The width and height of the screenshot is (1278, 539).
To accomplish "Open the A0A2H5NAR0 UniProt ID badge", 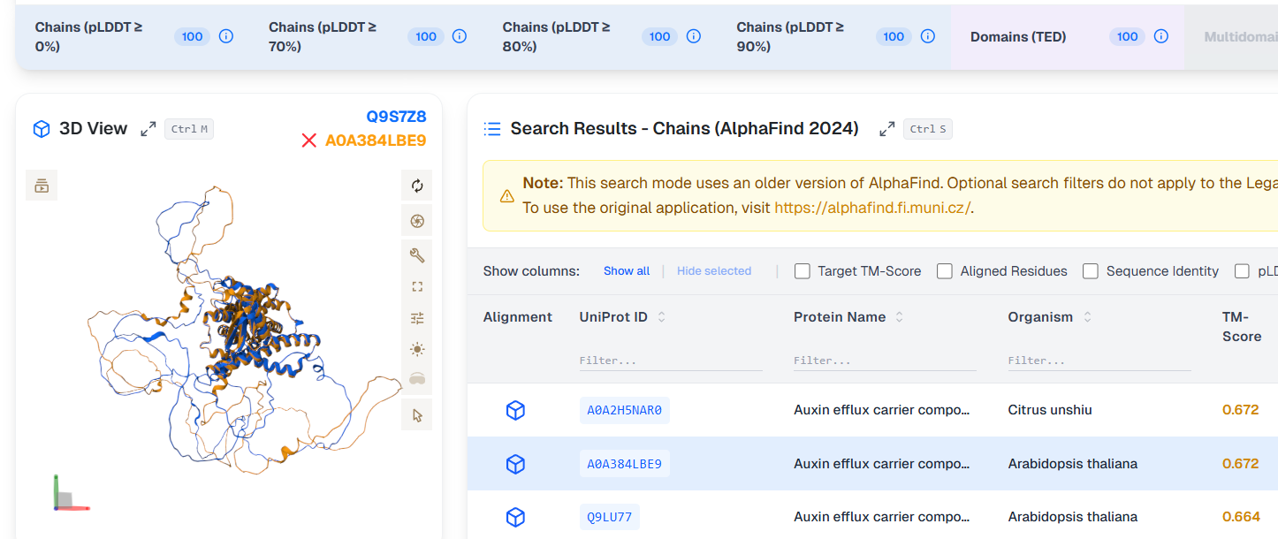I will point(625,410).
